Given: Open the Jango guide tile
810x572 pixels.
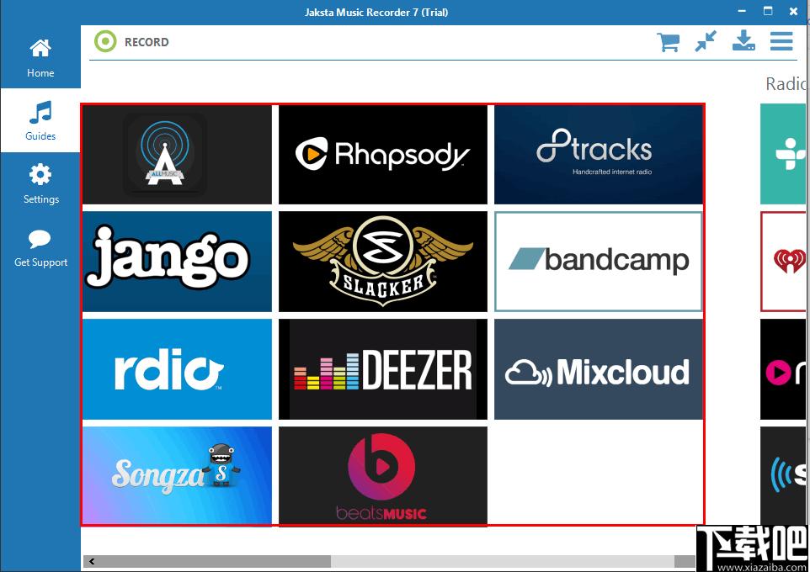Looking at the screenshot, I should pyautogui.click(x=177, y=262).
